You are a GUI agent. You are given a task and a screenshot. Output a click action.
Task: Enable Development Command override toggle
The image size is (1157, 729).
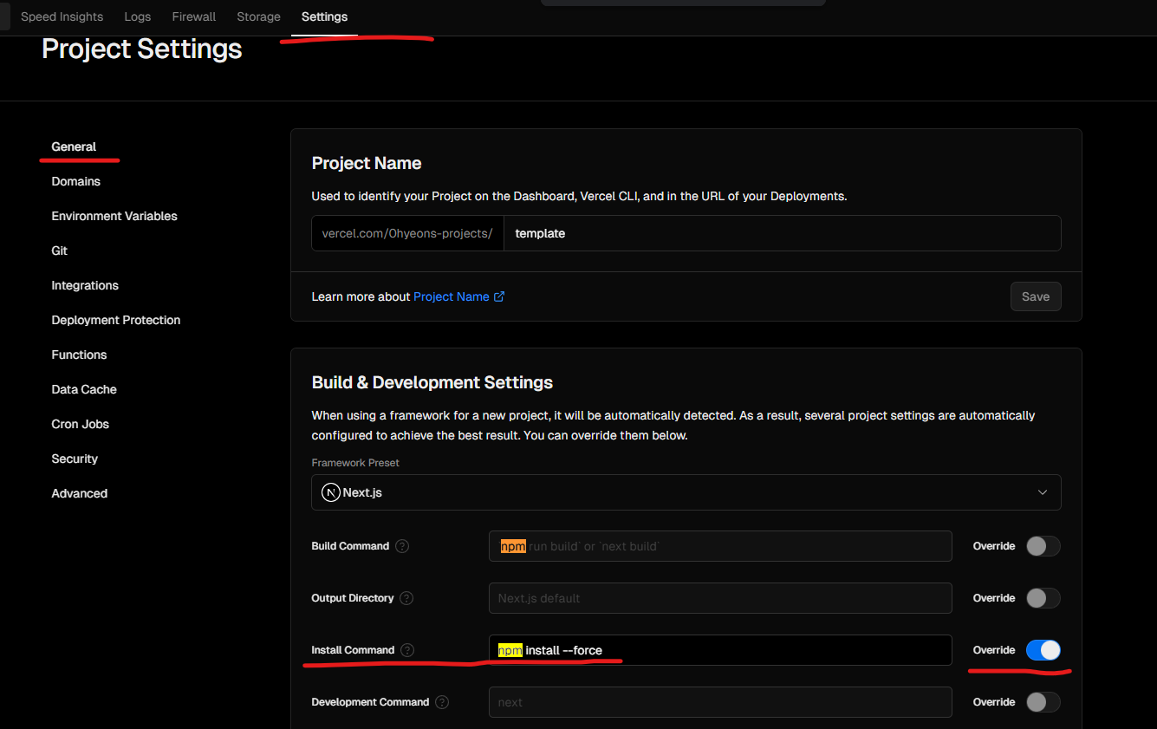point(1043,702)
